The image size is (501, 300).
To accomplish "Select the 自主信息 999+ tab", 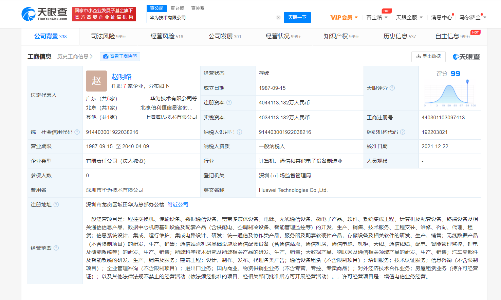I will (x=453, y=36).
